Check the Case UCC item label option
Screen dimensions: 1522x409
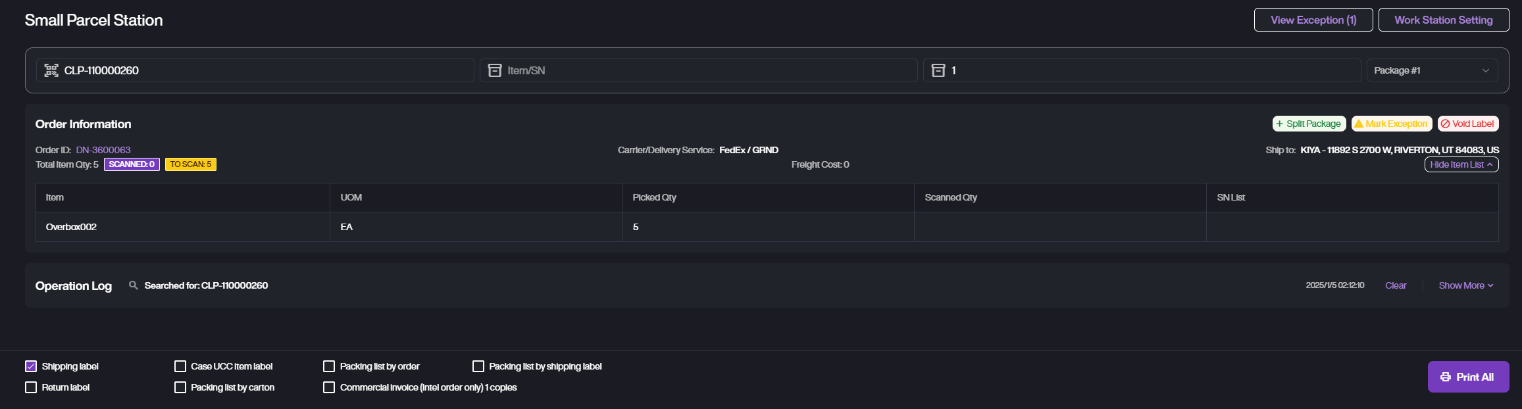click(x=180, y=366)
